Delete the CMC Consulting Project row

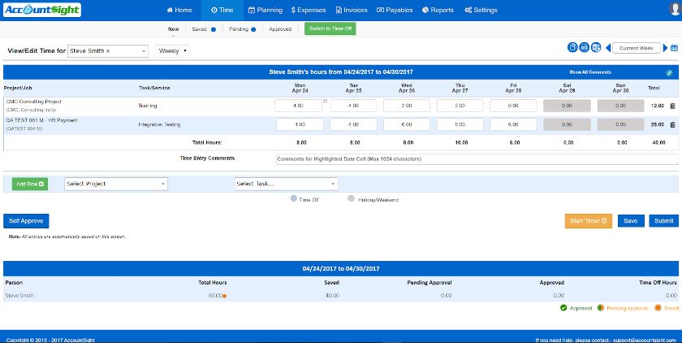pyautogui.click(x=672, y=106)
